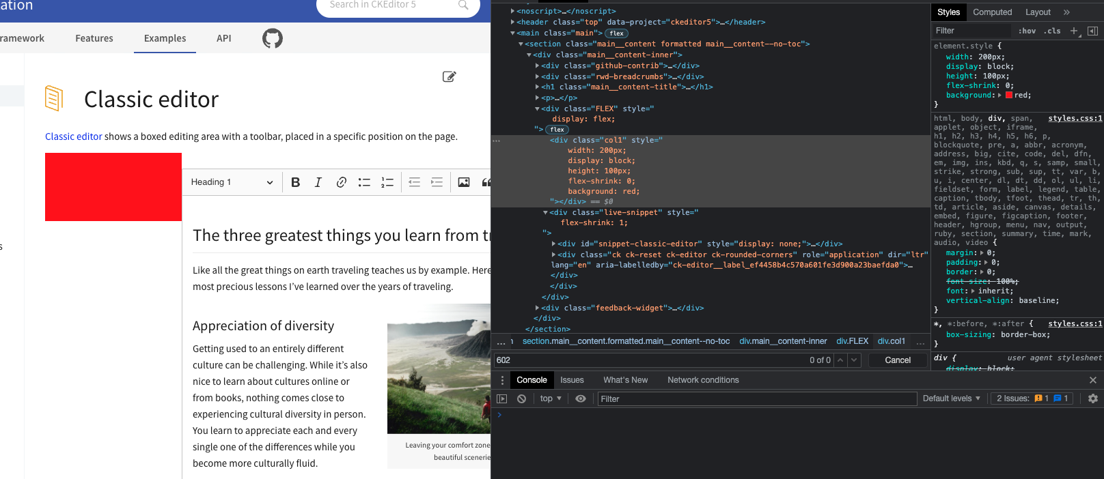1104x479 pixels.
Task: Expand the header class="top" node
Action: point(512,22)
